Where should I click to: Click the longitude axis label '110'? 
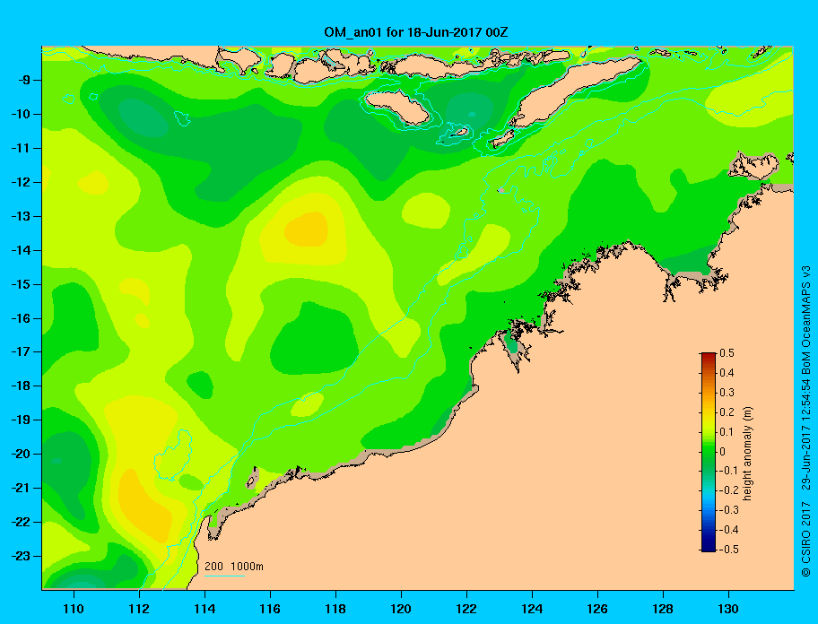coord(74,609)
